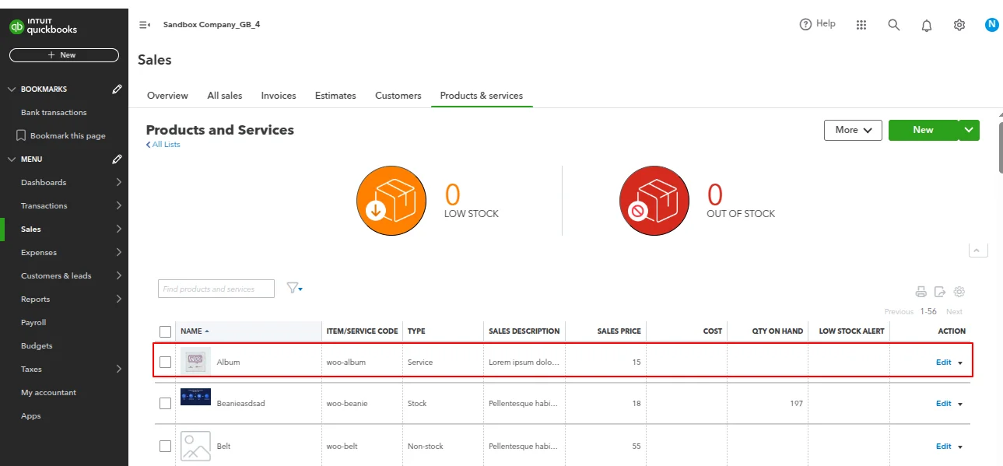The width and height of the screenshot is (1003, 466).
Task: Switch to the Customers tab
Action: (398, 96)
